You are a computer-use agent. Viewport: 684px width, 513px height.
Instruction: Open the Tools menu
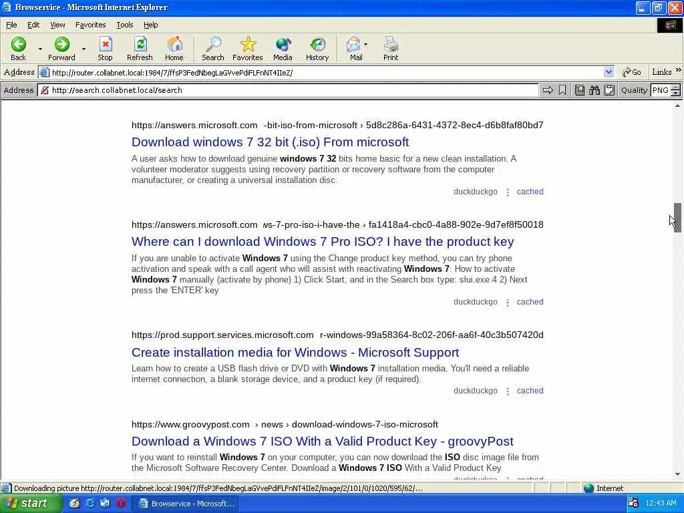click(x=125, y=25)
